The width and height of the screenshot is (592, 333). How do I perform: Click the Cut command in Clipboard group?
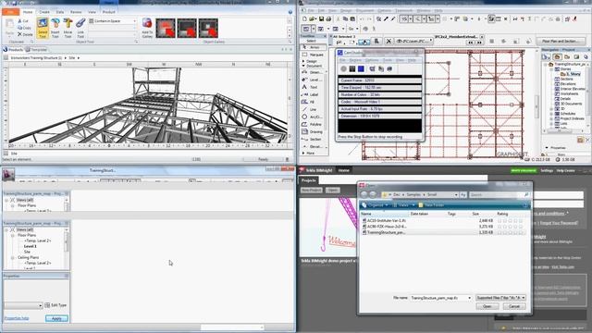click(23, 21)
